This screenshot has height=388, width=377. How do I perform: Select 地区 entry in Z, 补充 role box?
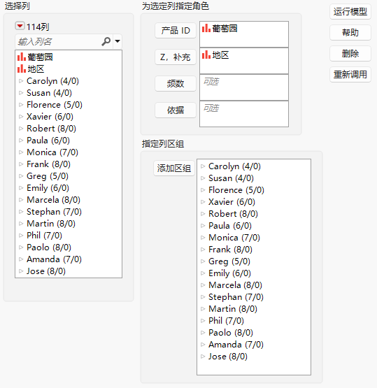[215, 55]
